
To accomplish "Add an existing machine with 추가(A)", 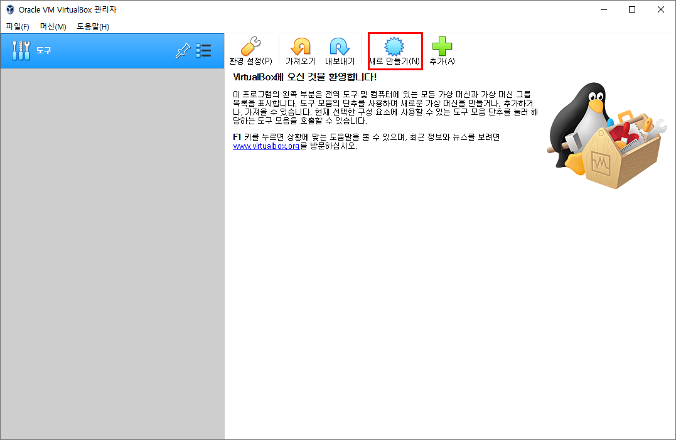I will pyautogui.click(x=442, y=51).
